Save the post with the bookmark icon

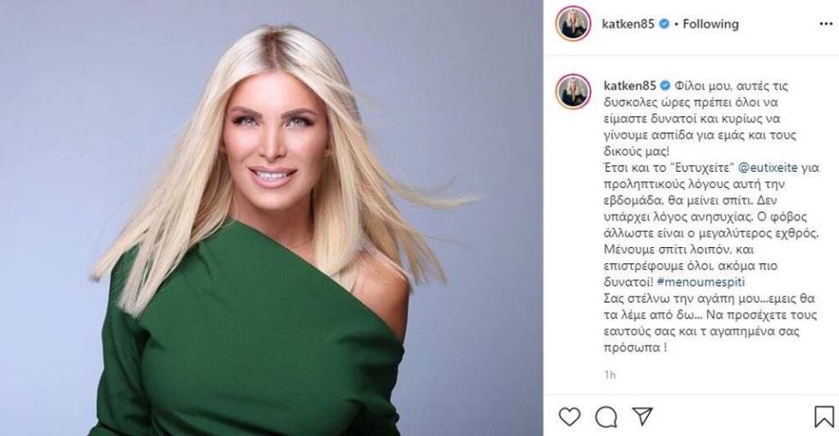click(824, 417)
